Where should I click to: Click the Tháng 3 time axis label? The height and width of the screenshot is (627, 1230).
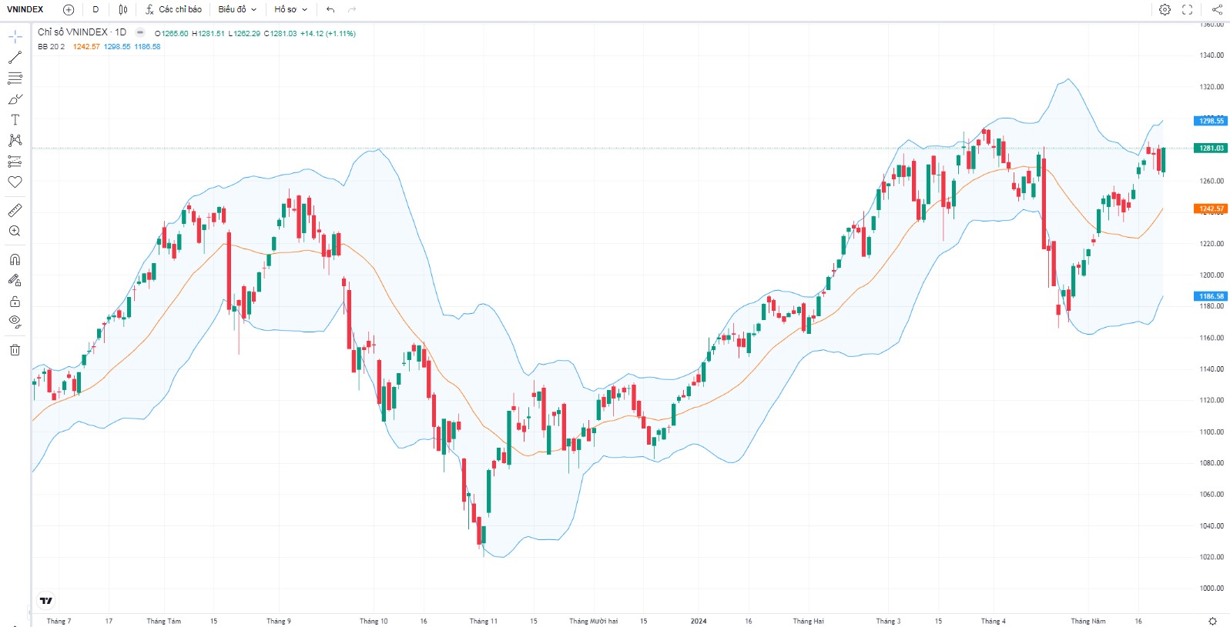click(x=888, y=621)
